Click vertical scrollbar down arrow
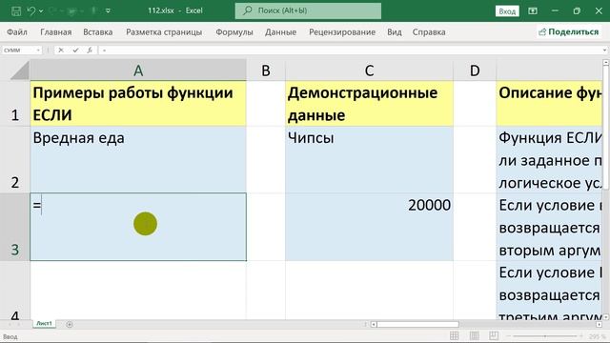610x343 pixels. (606, 317)
